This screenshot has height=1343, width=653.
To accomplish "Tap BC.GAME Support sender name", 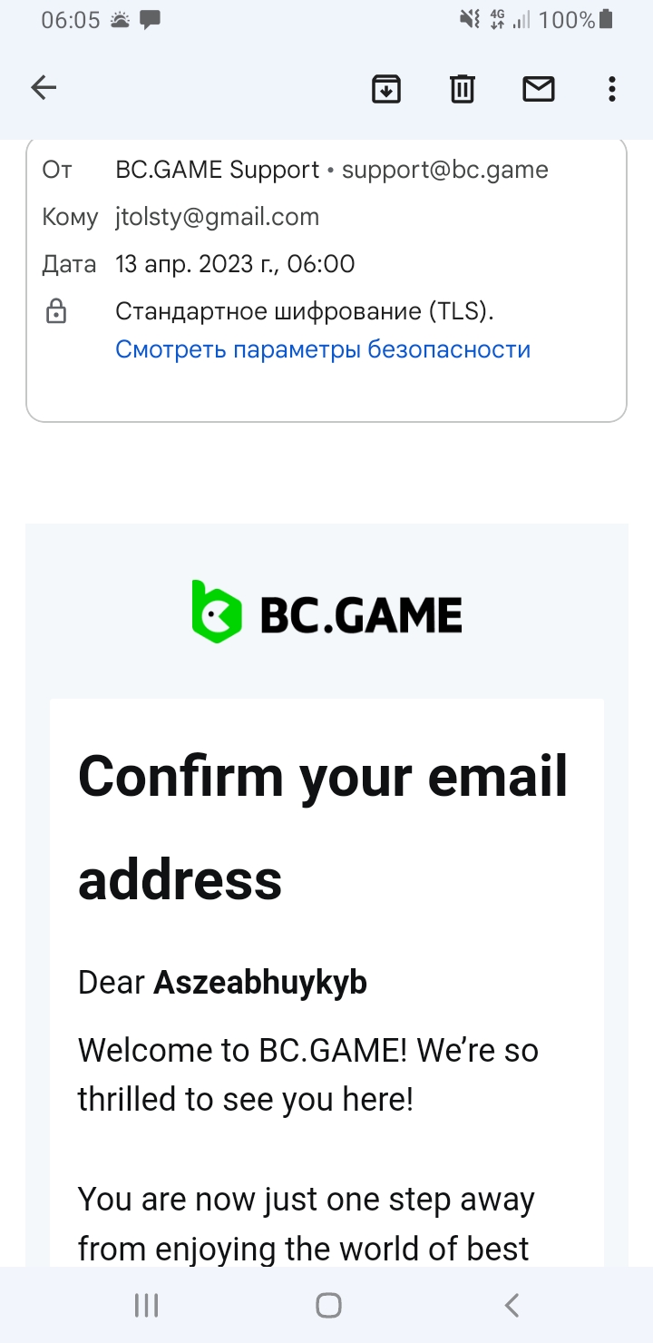I will [x=217, y=170].
